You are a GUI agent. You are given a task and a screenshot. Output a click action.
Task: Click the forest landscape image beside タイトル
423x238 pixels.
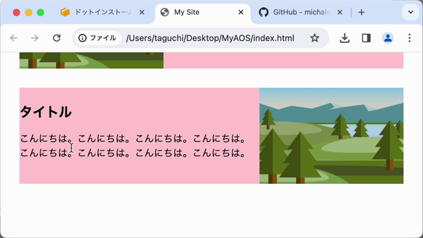pos(332,136)
